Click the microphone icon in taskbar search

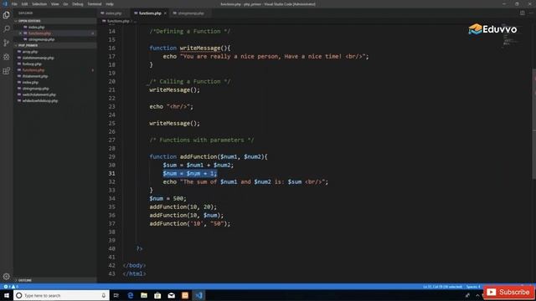coord(104,295)
